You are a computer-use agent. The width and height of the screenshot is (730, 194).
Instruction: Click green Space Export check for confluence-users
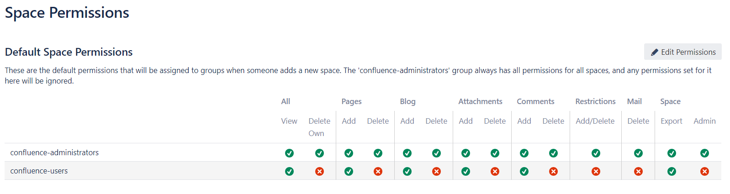pyautogui.click(x=672, y=171)
